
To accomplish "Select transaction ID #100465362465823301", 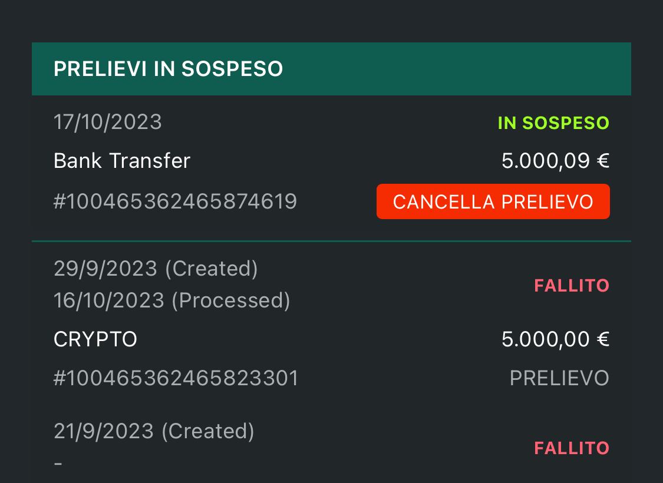I will [176, 378].
